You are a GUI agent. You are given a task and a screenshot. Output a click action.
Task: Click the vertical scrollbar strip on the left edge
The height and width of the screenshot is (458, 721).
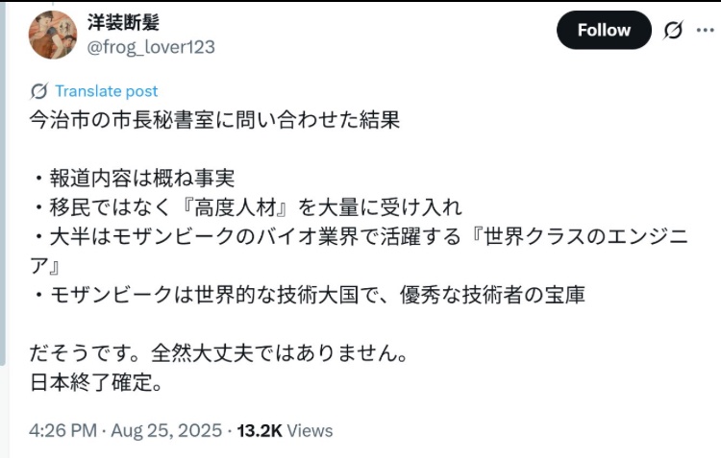3,183
